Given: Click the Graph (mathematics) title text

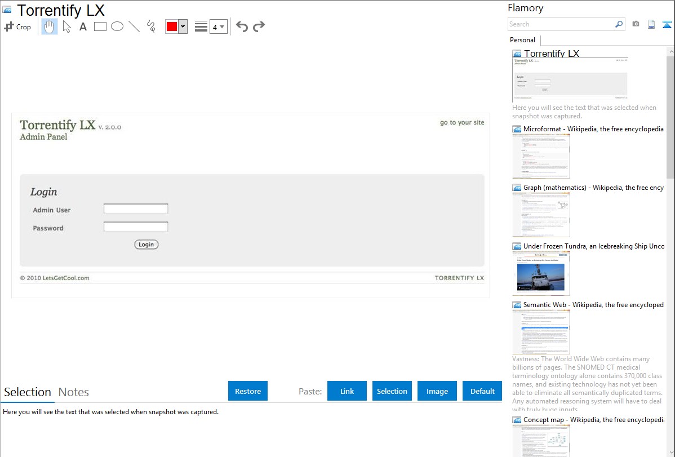Looking at the screenshot, I should (x=593, y=188).
